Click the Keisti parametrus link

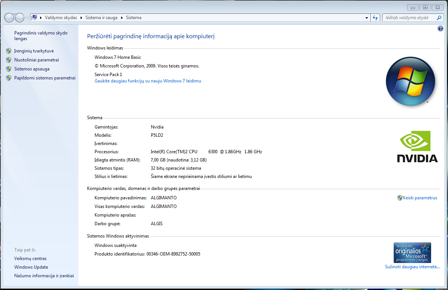(x=420, y=198)
